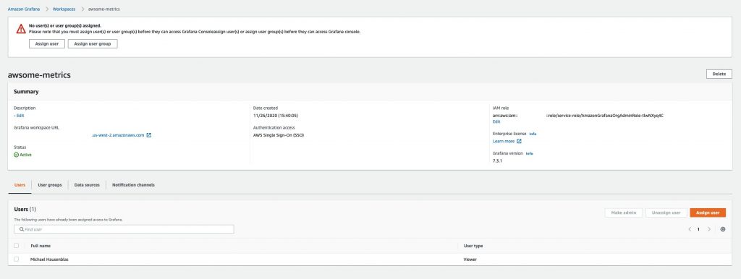
Task: Go to next page with right chevron
Action: (x=709, y=229)
